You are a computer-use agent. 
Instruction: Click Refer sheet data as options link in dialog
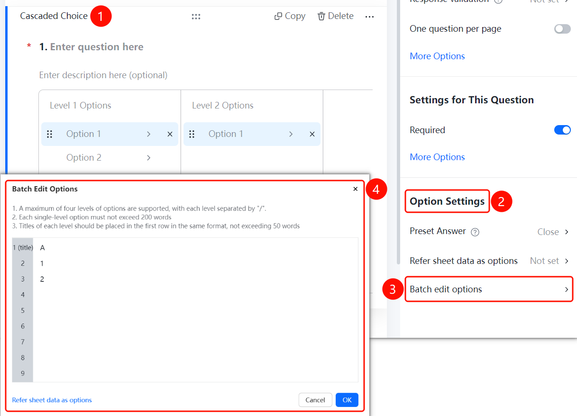click(x=52, y=400)
